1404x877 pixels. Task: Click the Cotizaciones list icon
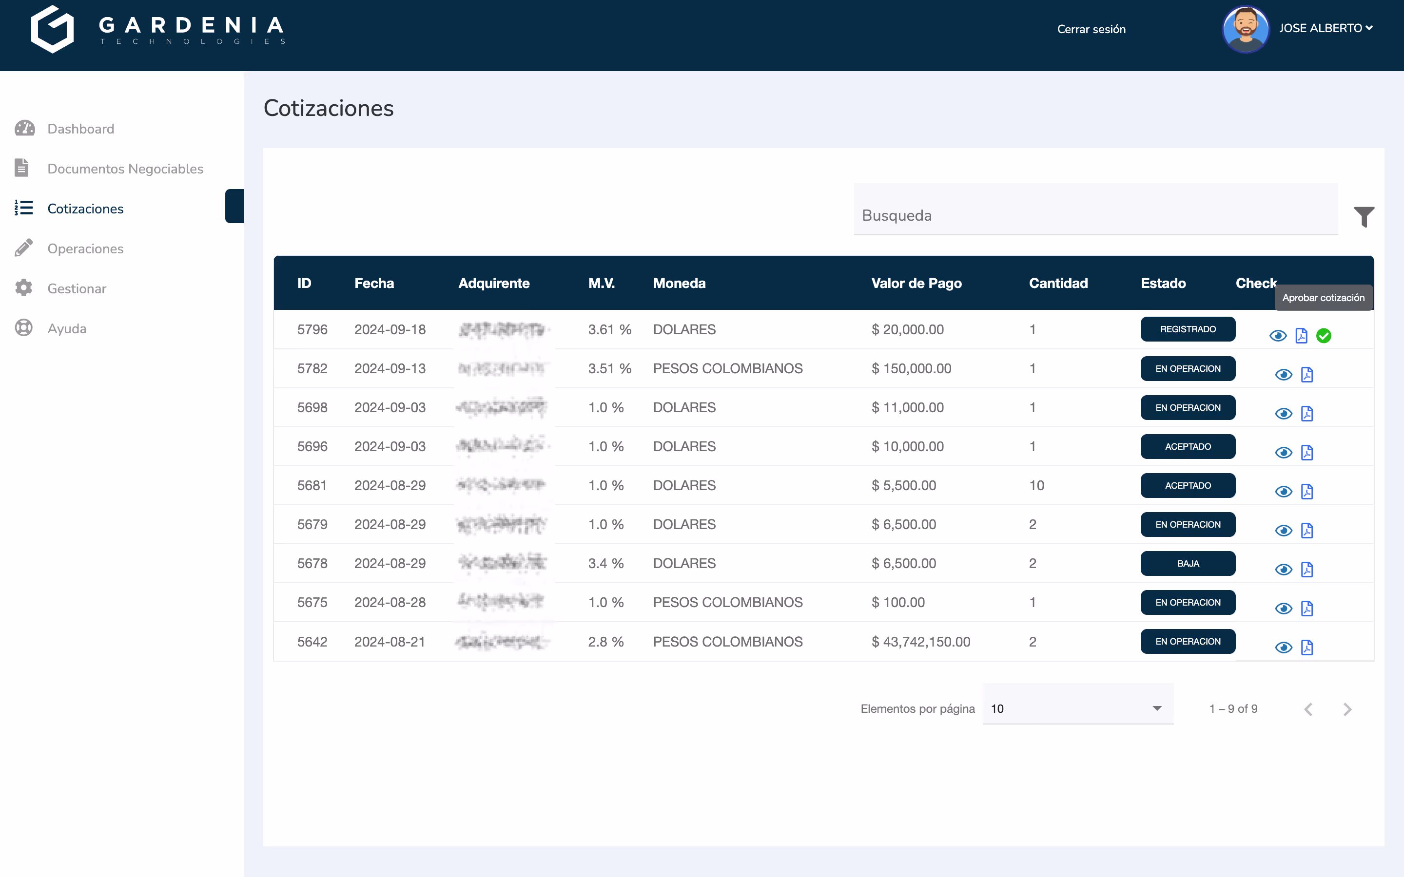(x=23, y=208)
